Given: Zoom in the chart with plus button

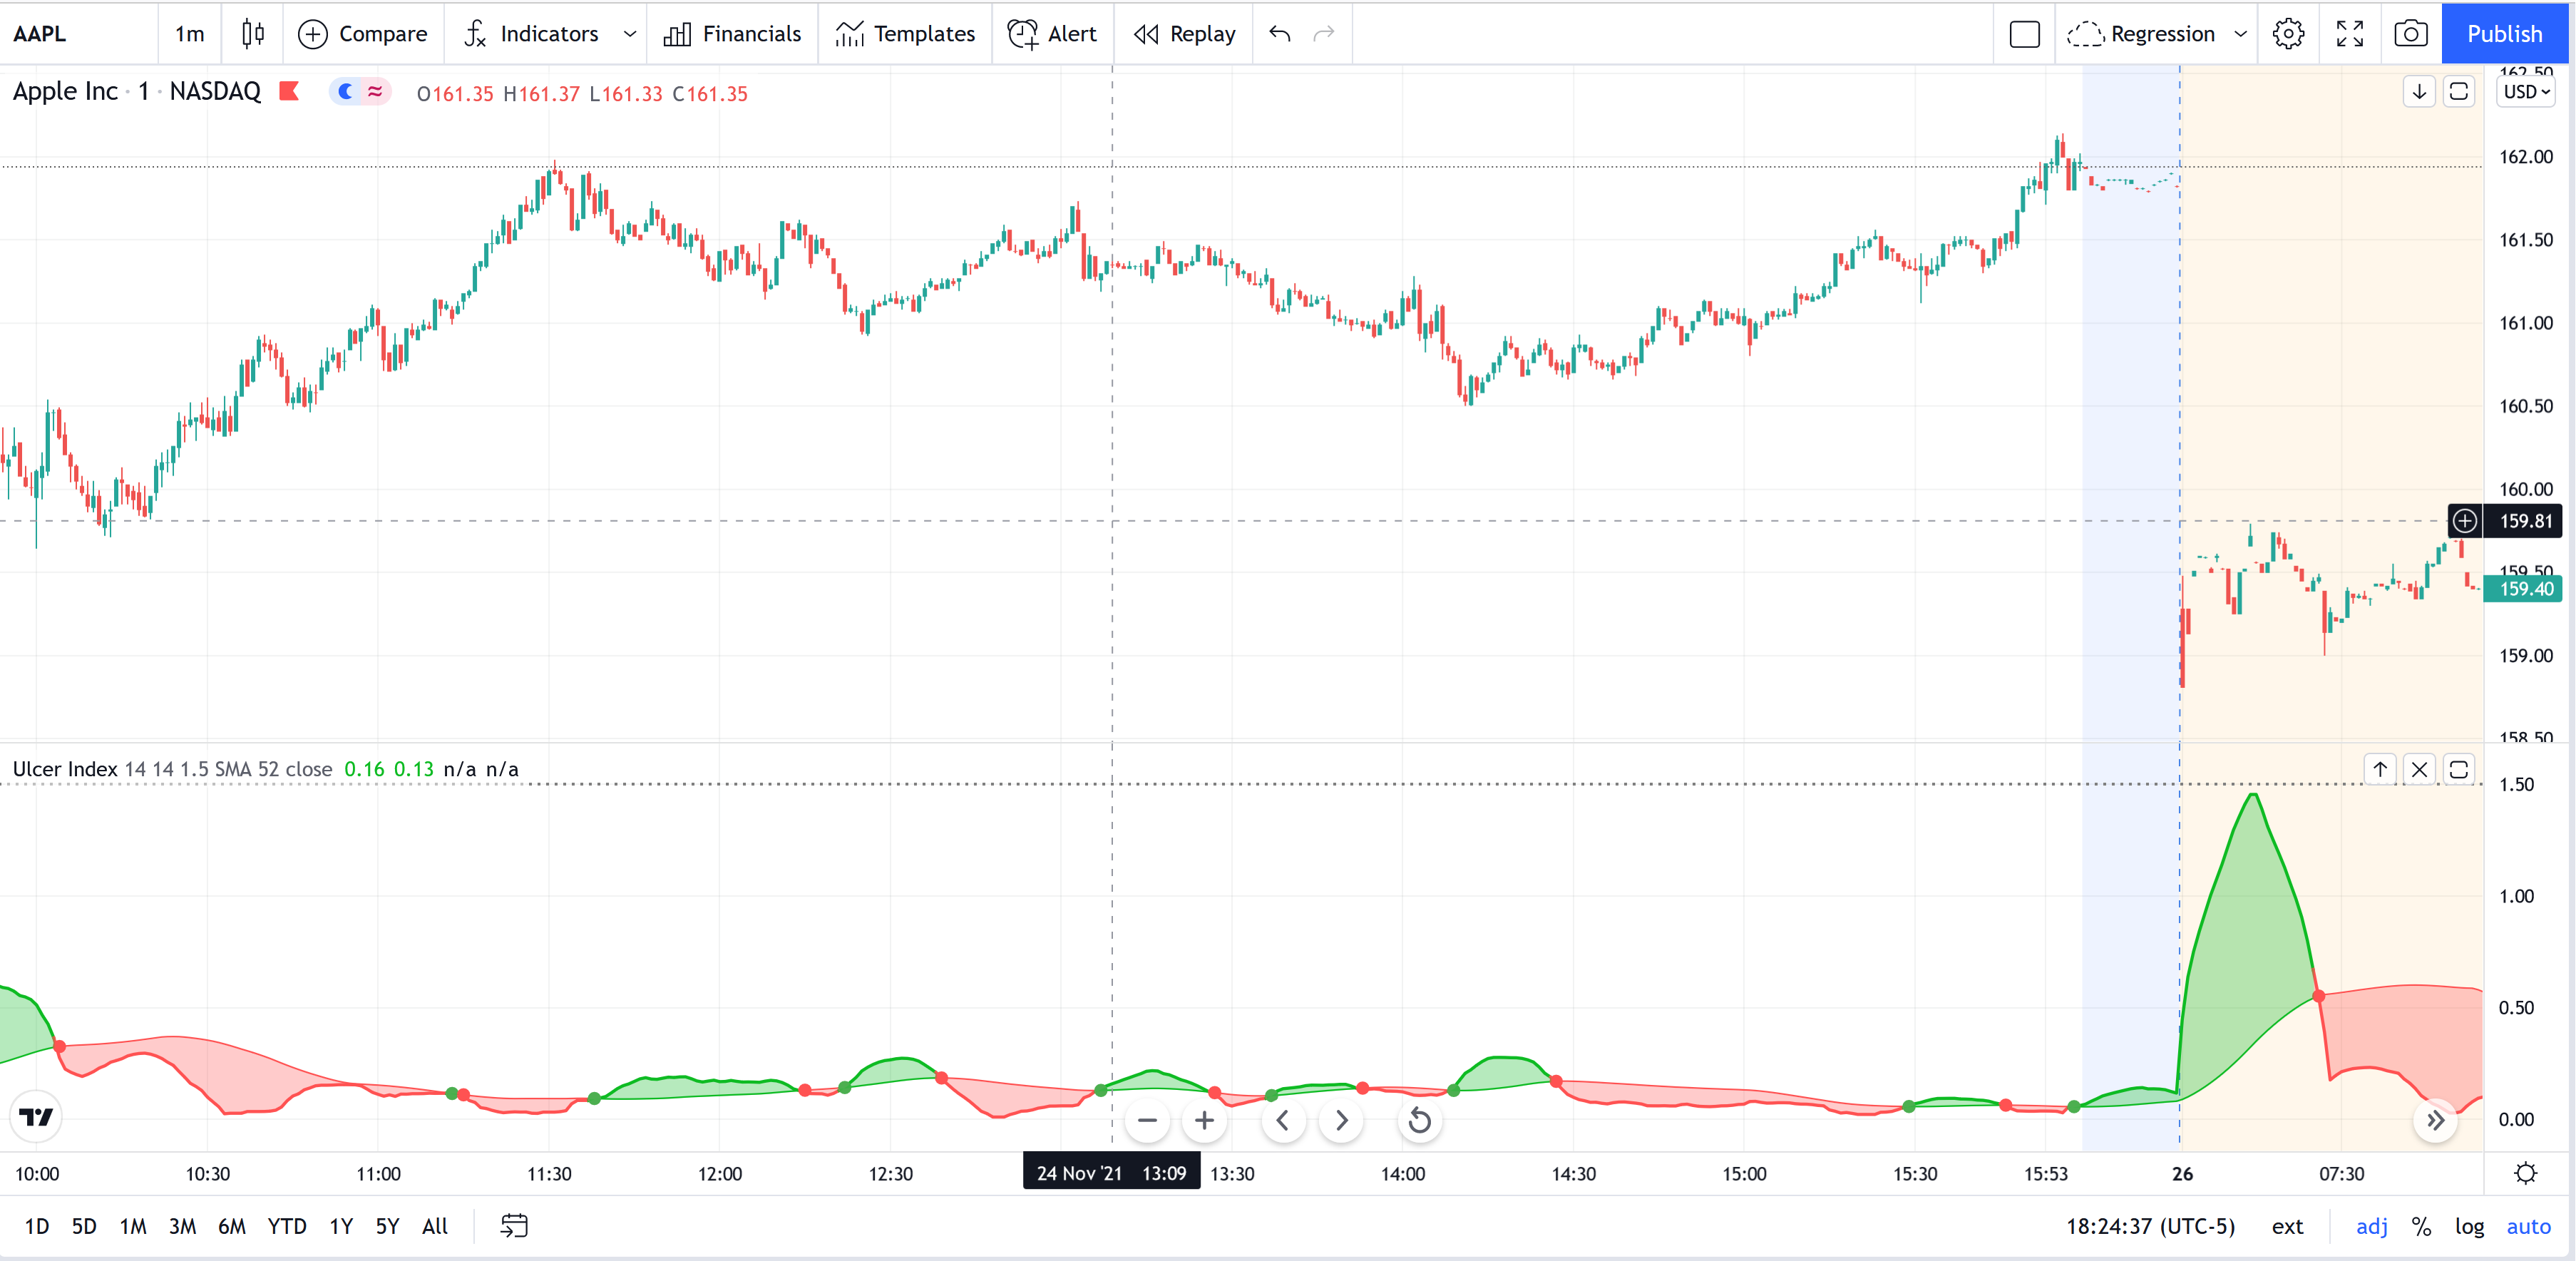Looking at the screenshot, I should tap(1204, 1121).
